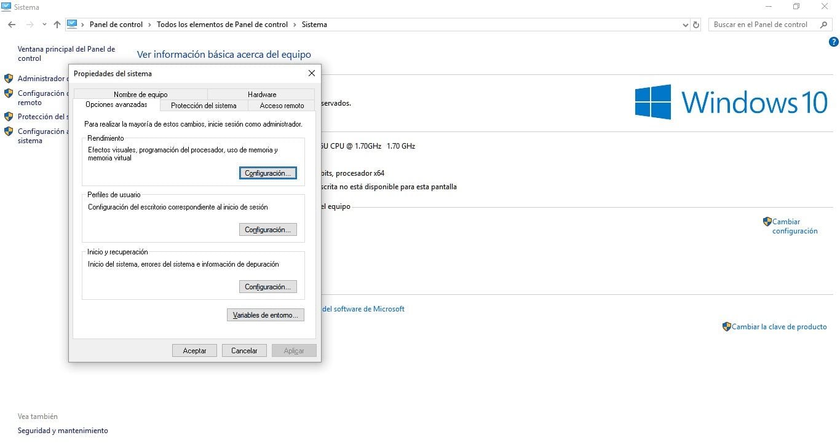Click shield icon beside Configuración remoto link
Image resolution: width=840 pixels, height=446 pixels.
coord(9,93)
